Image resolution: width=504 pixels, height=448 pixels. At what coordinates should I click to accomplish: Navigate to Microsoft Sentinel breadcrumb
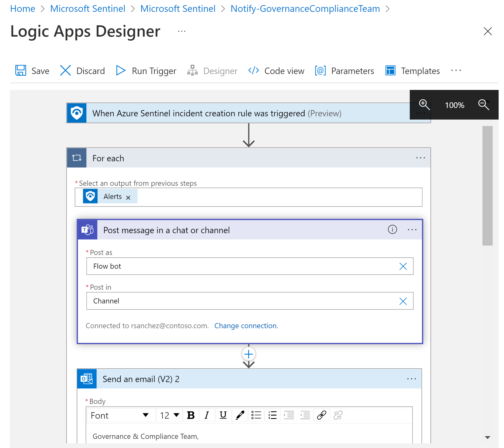[87, 8]
